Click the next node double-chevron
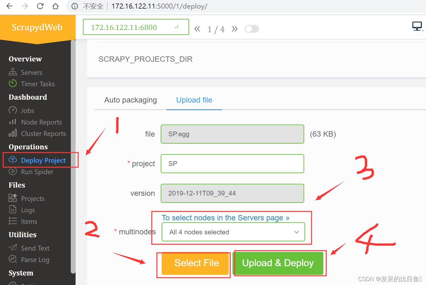Screen dimensions: 426x285 235,29
